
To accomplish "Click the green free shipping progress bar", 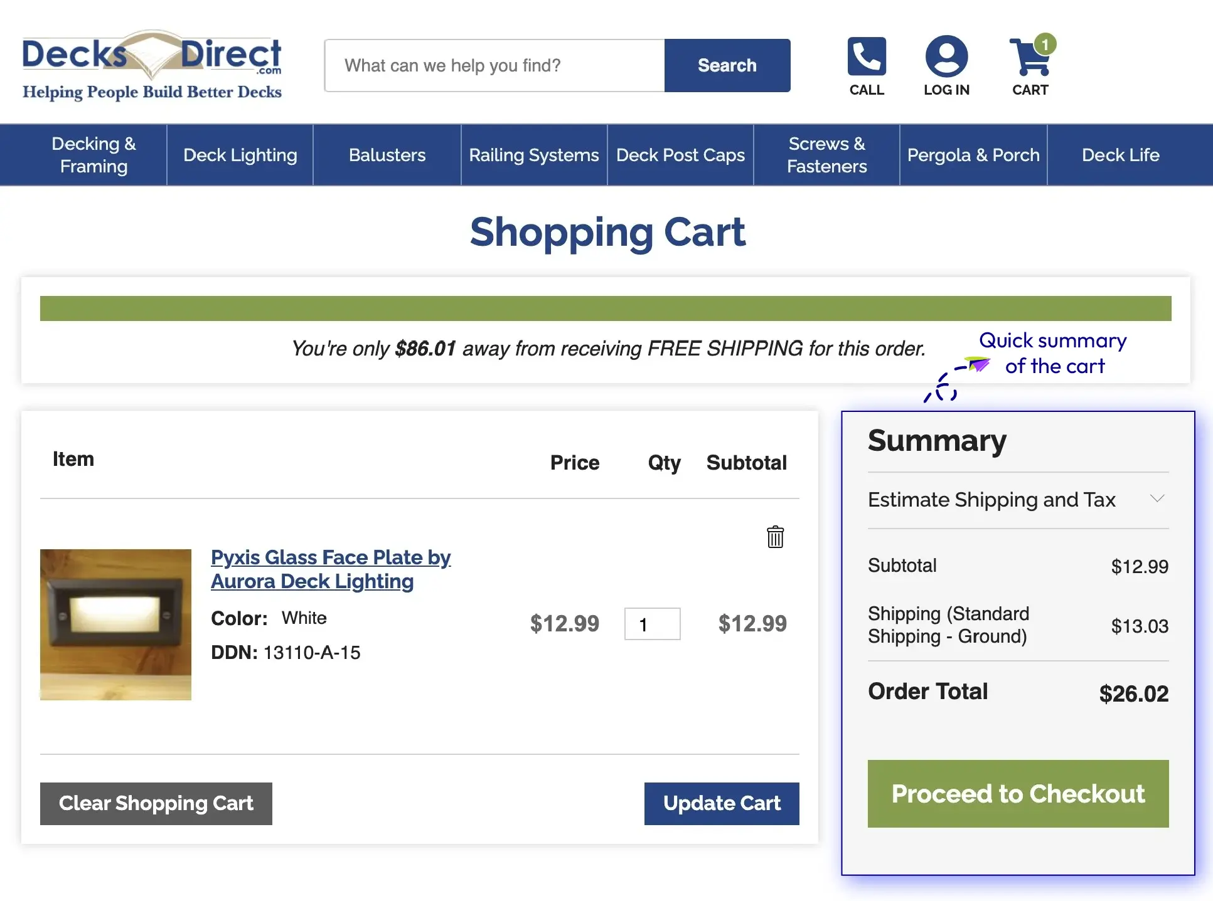I will pyautogui.click(x=606, y=308).
